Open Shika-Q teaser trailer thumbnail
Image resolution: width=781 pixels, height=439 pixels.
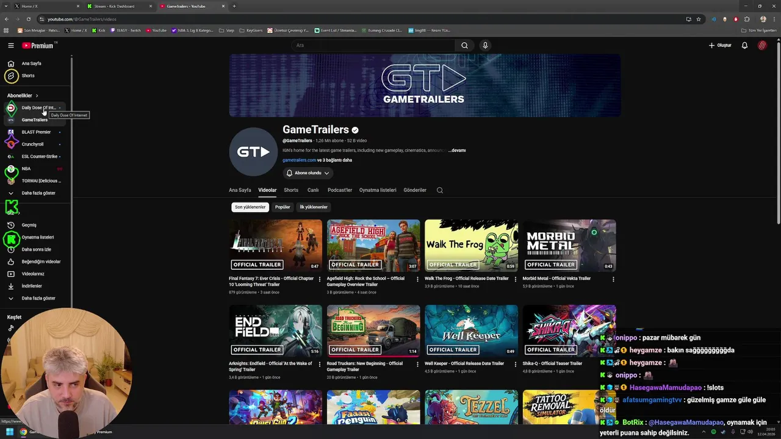coord(569,330)
